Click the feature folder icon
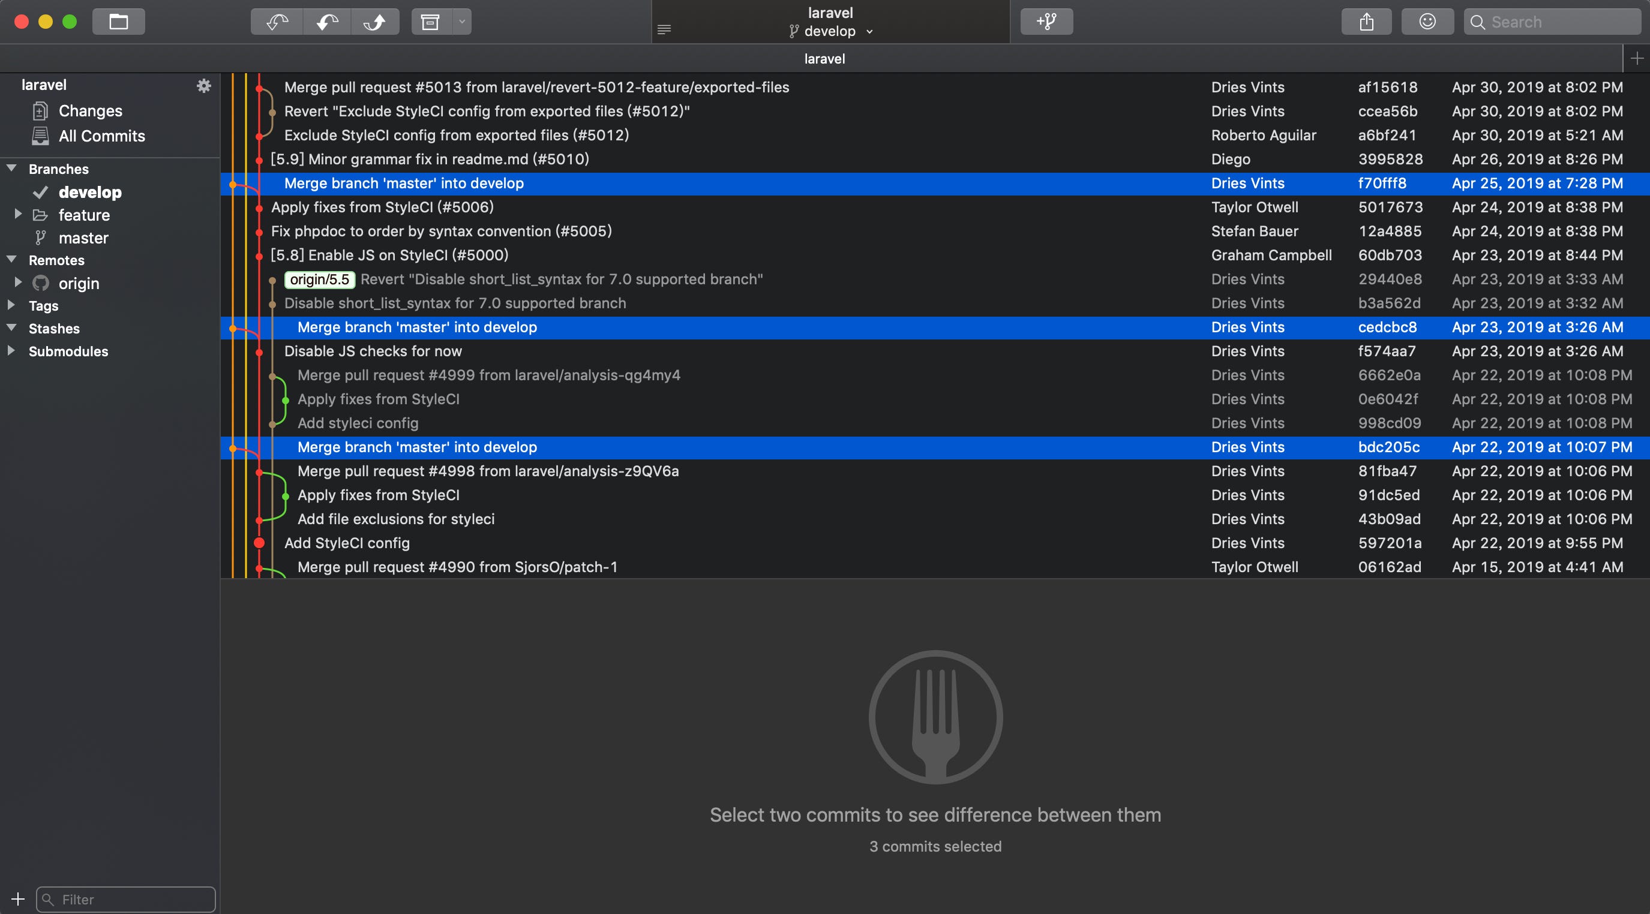 [40, 215]
